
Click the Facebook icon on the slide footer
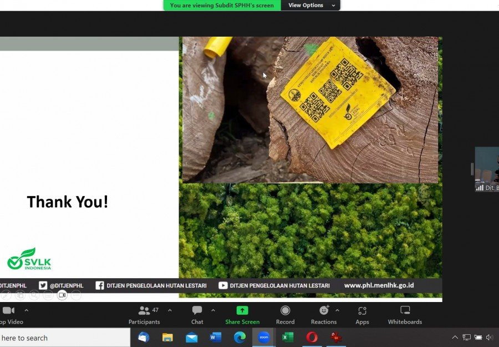pos(100,285)
